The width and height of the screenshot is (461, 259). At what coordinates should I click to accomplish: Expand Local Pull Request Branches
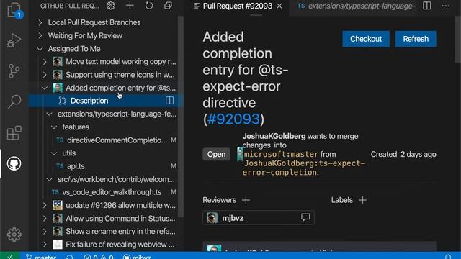pyautogui.click(x=40, y=22)
